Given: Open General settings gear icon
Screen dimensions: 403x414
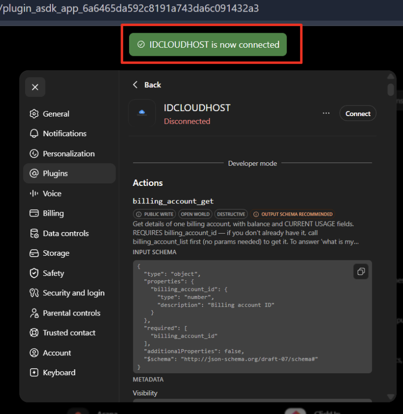Looking at the screenshot, I should 34,114.
